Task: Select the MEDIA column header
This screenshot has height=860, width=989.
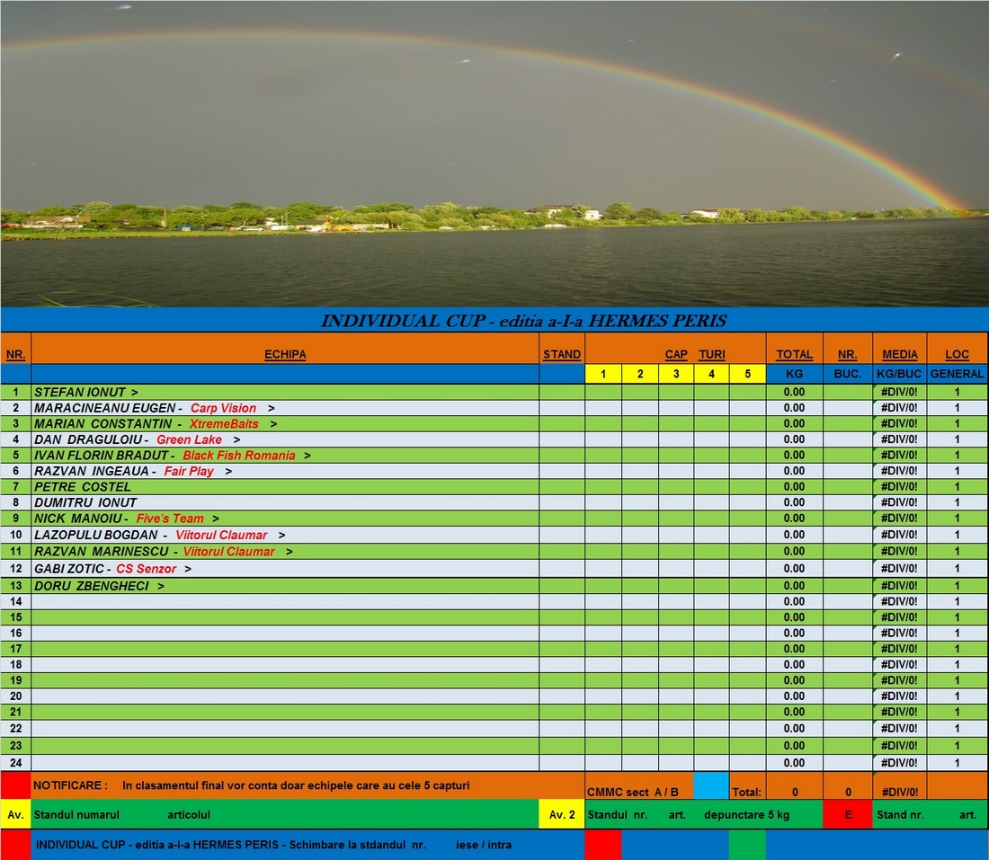Action: click(900, 354)
